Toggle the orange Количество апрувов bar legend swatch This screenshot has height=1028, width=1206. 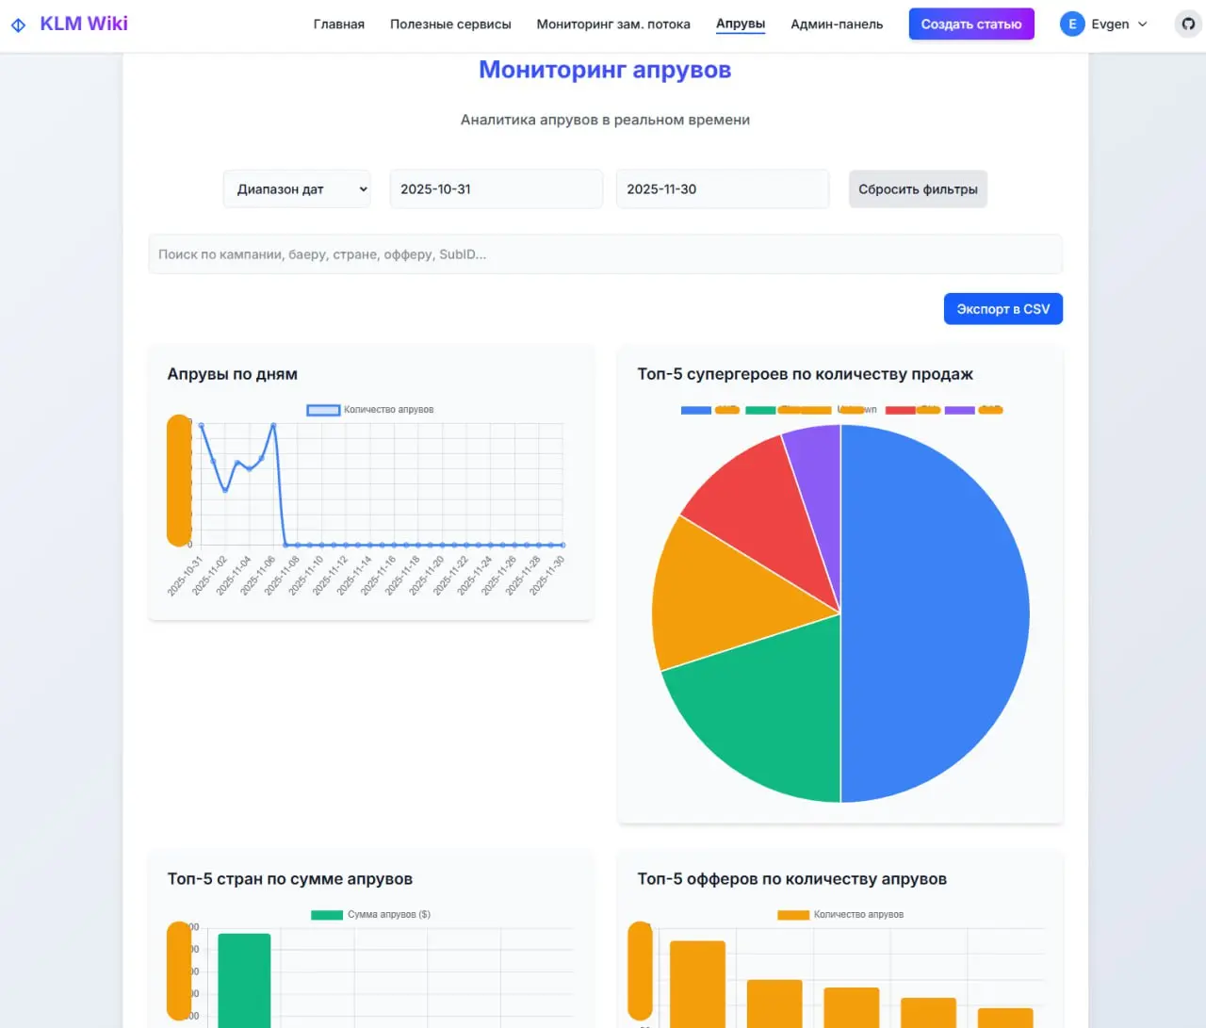coord(793,915)
